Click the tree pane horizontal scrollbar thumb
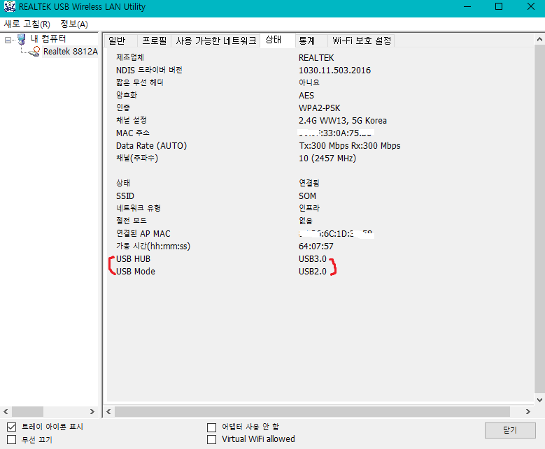 27,411
